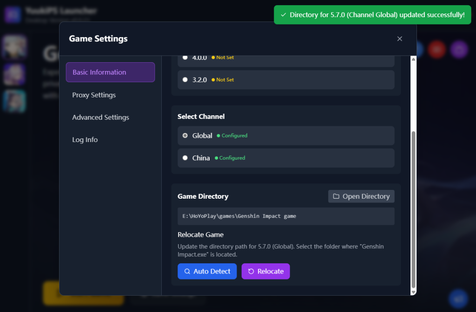
Task: Click the Auto Detect button
Action: [207, 271]
